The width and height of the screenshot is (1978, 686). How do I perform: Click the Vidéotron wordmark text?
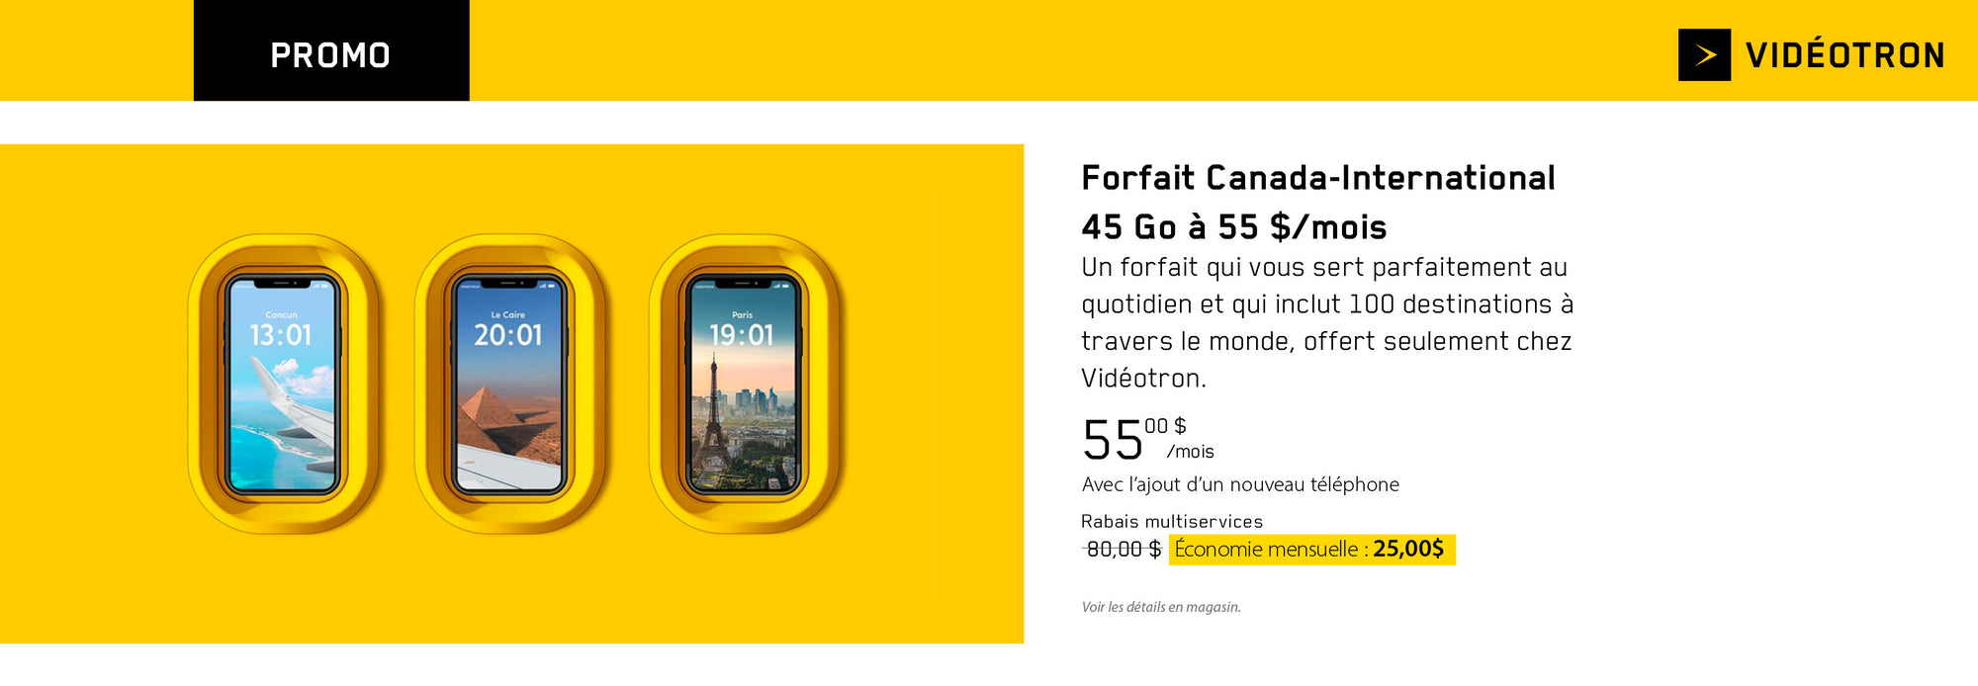pos(1845,55)
